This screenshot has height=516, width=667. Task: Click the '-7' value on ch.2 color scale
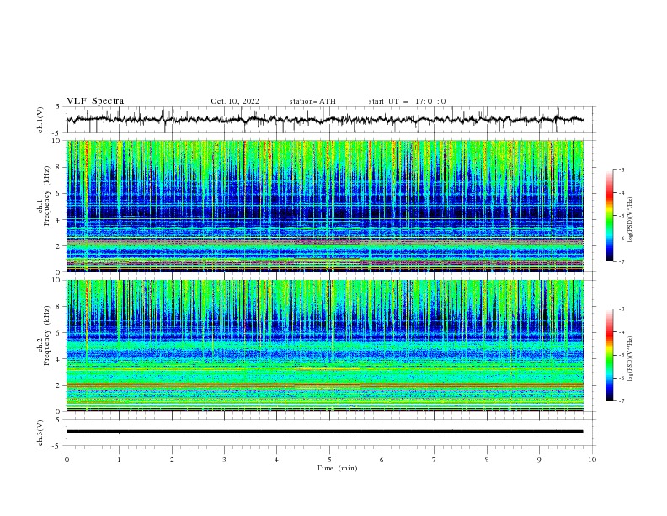[621, 401]
